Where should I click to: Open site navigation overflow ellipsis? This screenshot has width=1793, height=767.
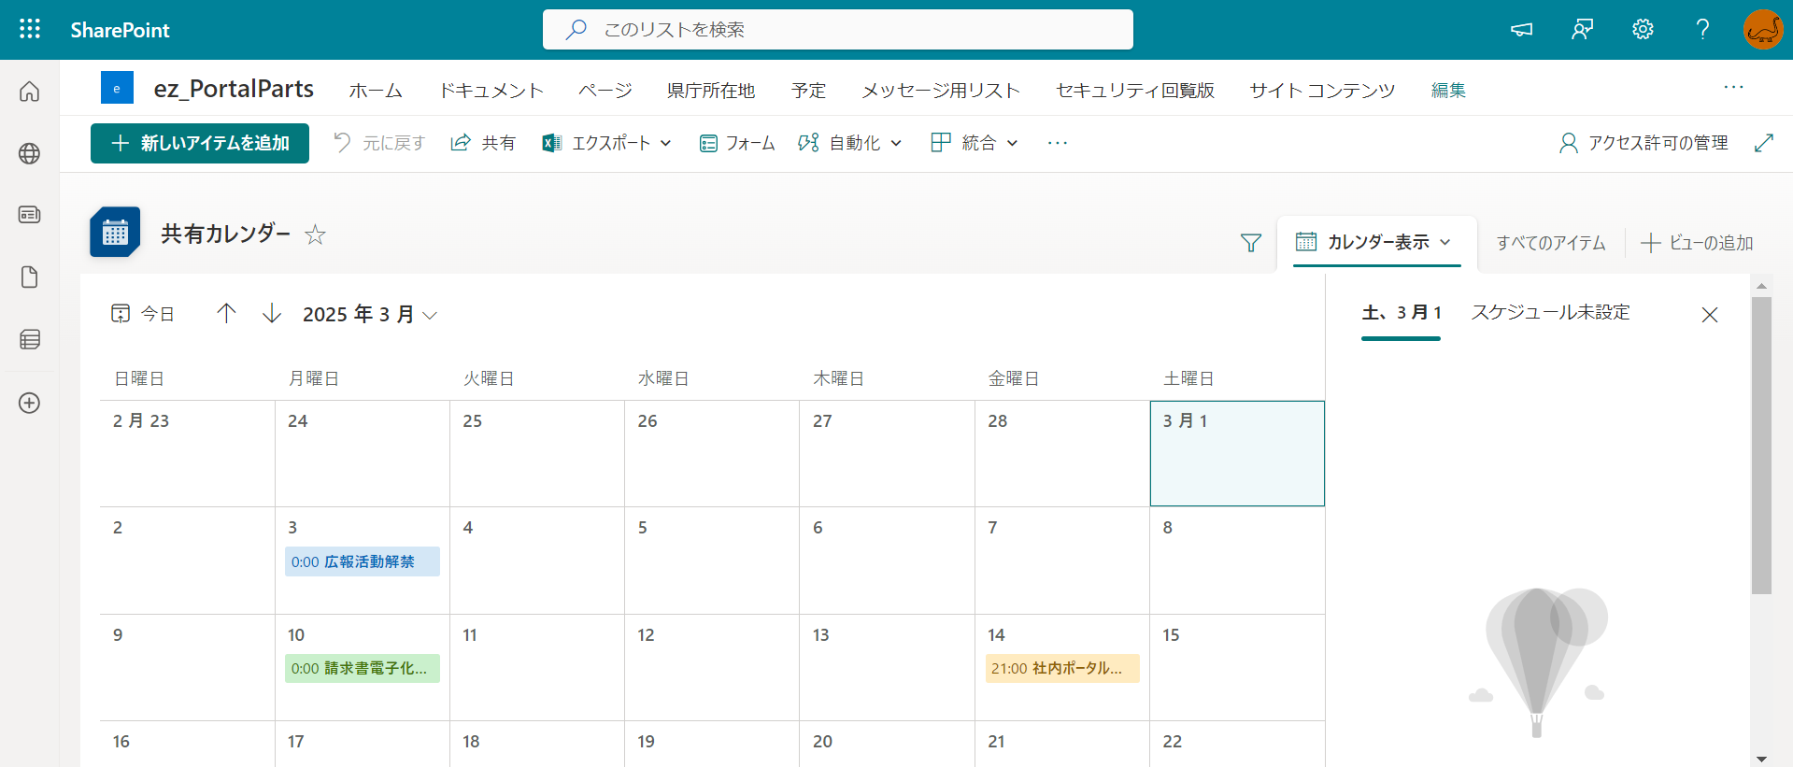pos(1733,87)
